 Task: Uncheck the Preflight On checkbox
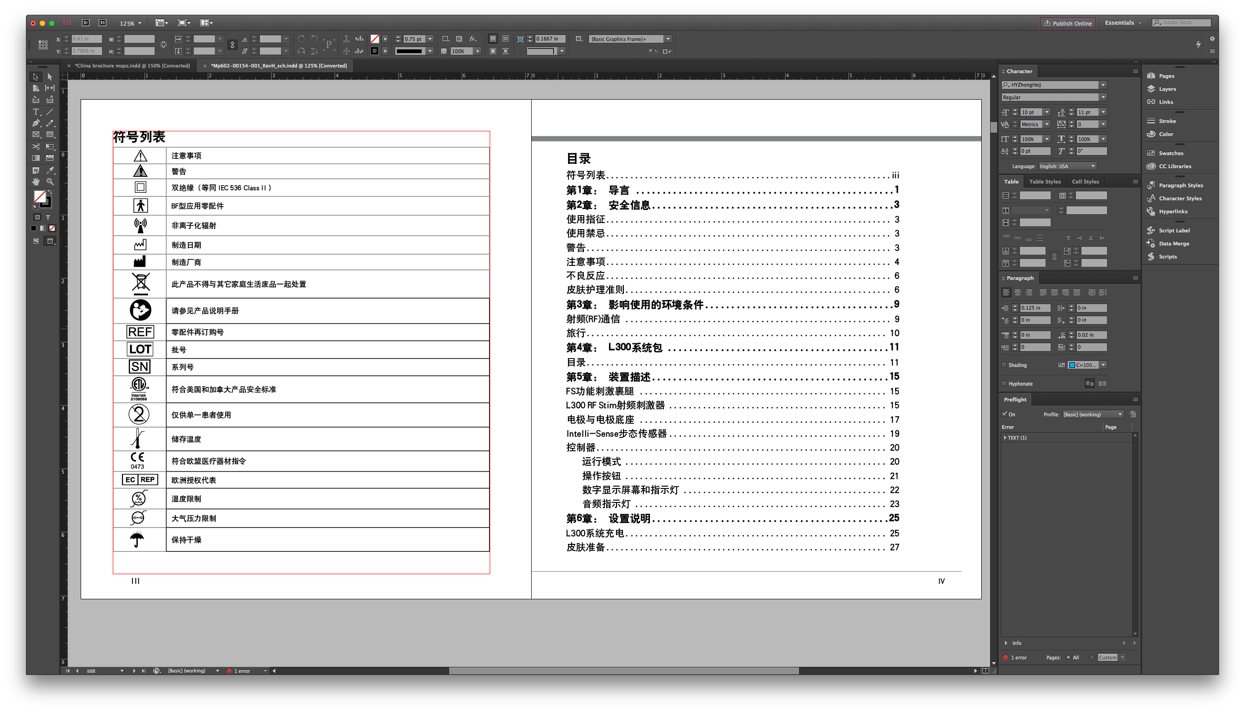(1004, 414)
